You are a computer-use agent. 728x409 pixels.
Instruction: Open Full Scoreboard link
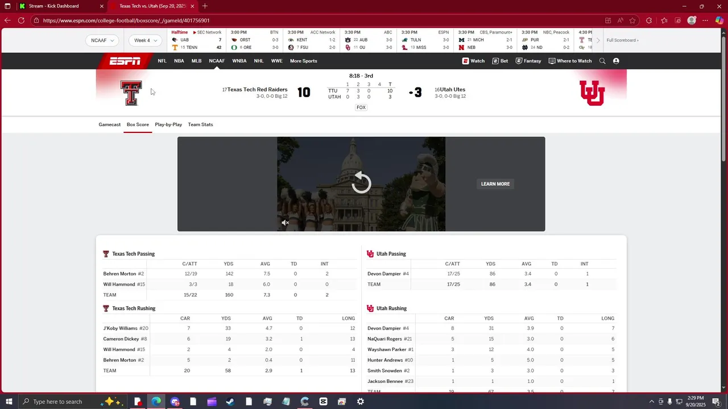point(622,40)
